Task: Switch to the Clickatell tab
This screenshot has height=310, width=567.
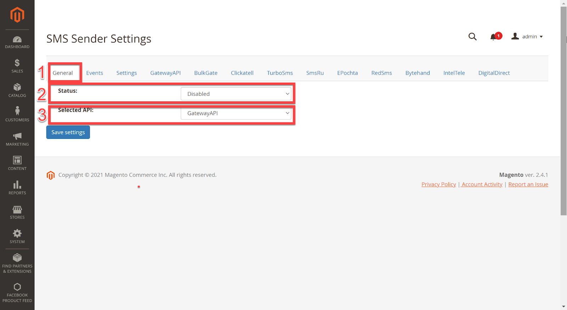Action: [242, 73]
